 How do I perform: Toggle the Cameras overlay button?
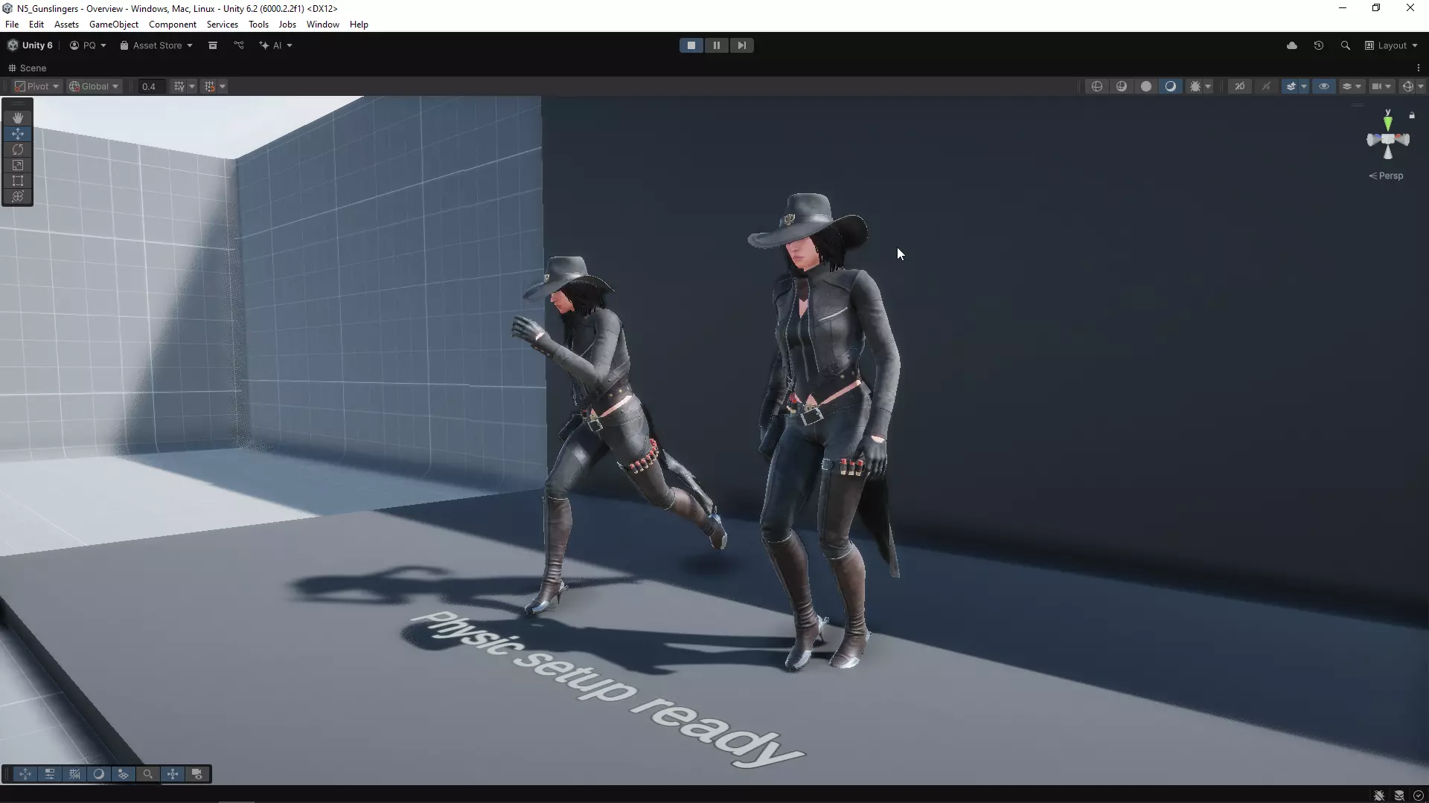[197, 774]
